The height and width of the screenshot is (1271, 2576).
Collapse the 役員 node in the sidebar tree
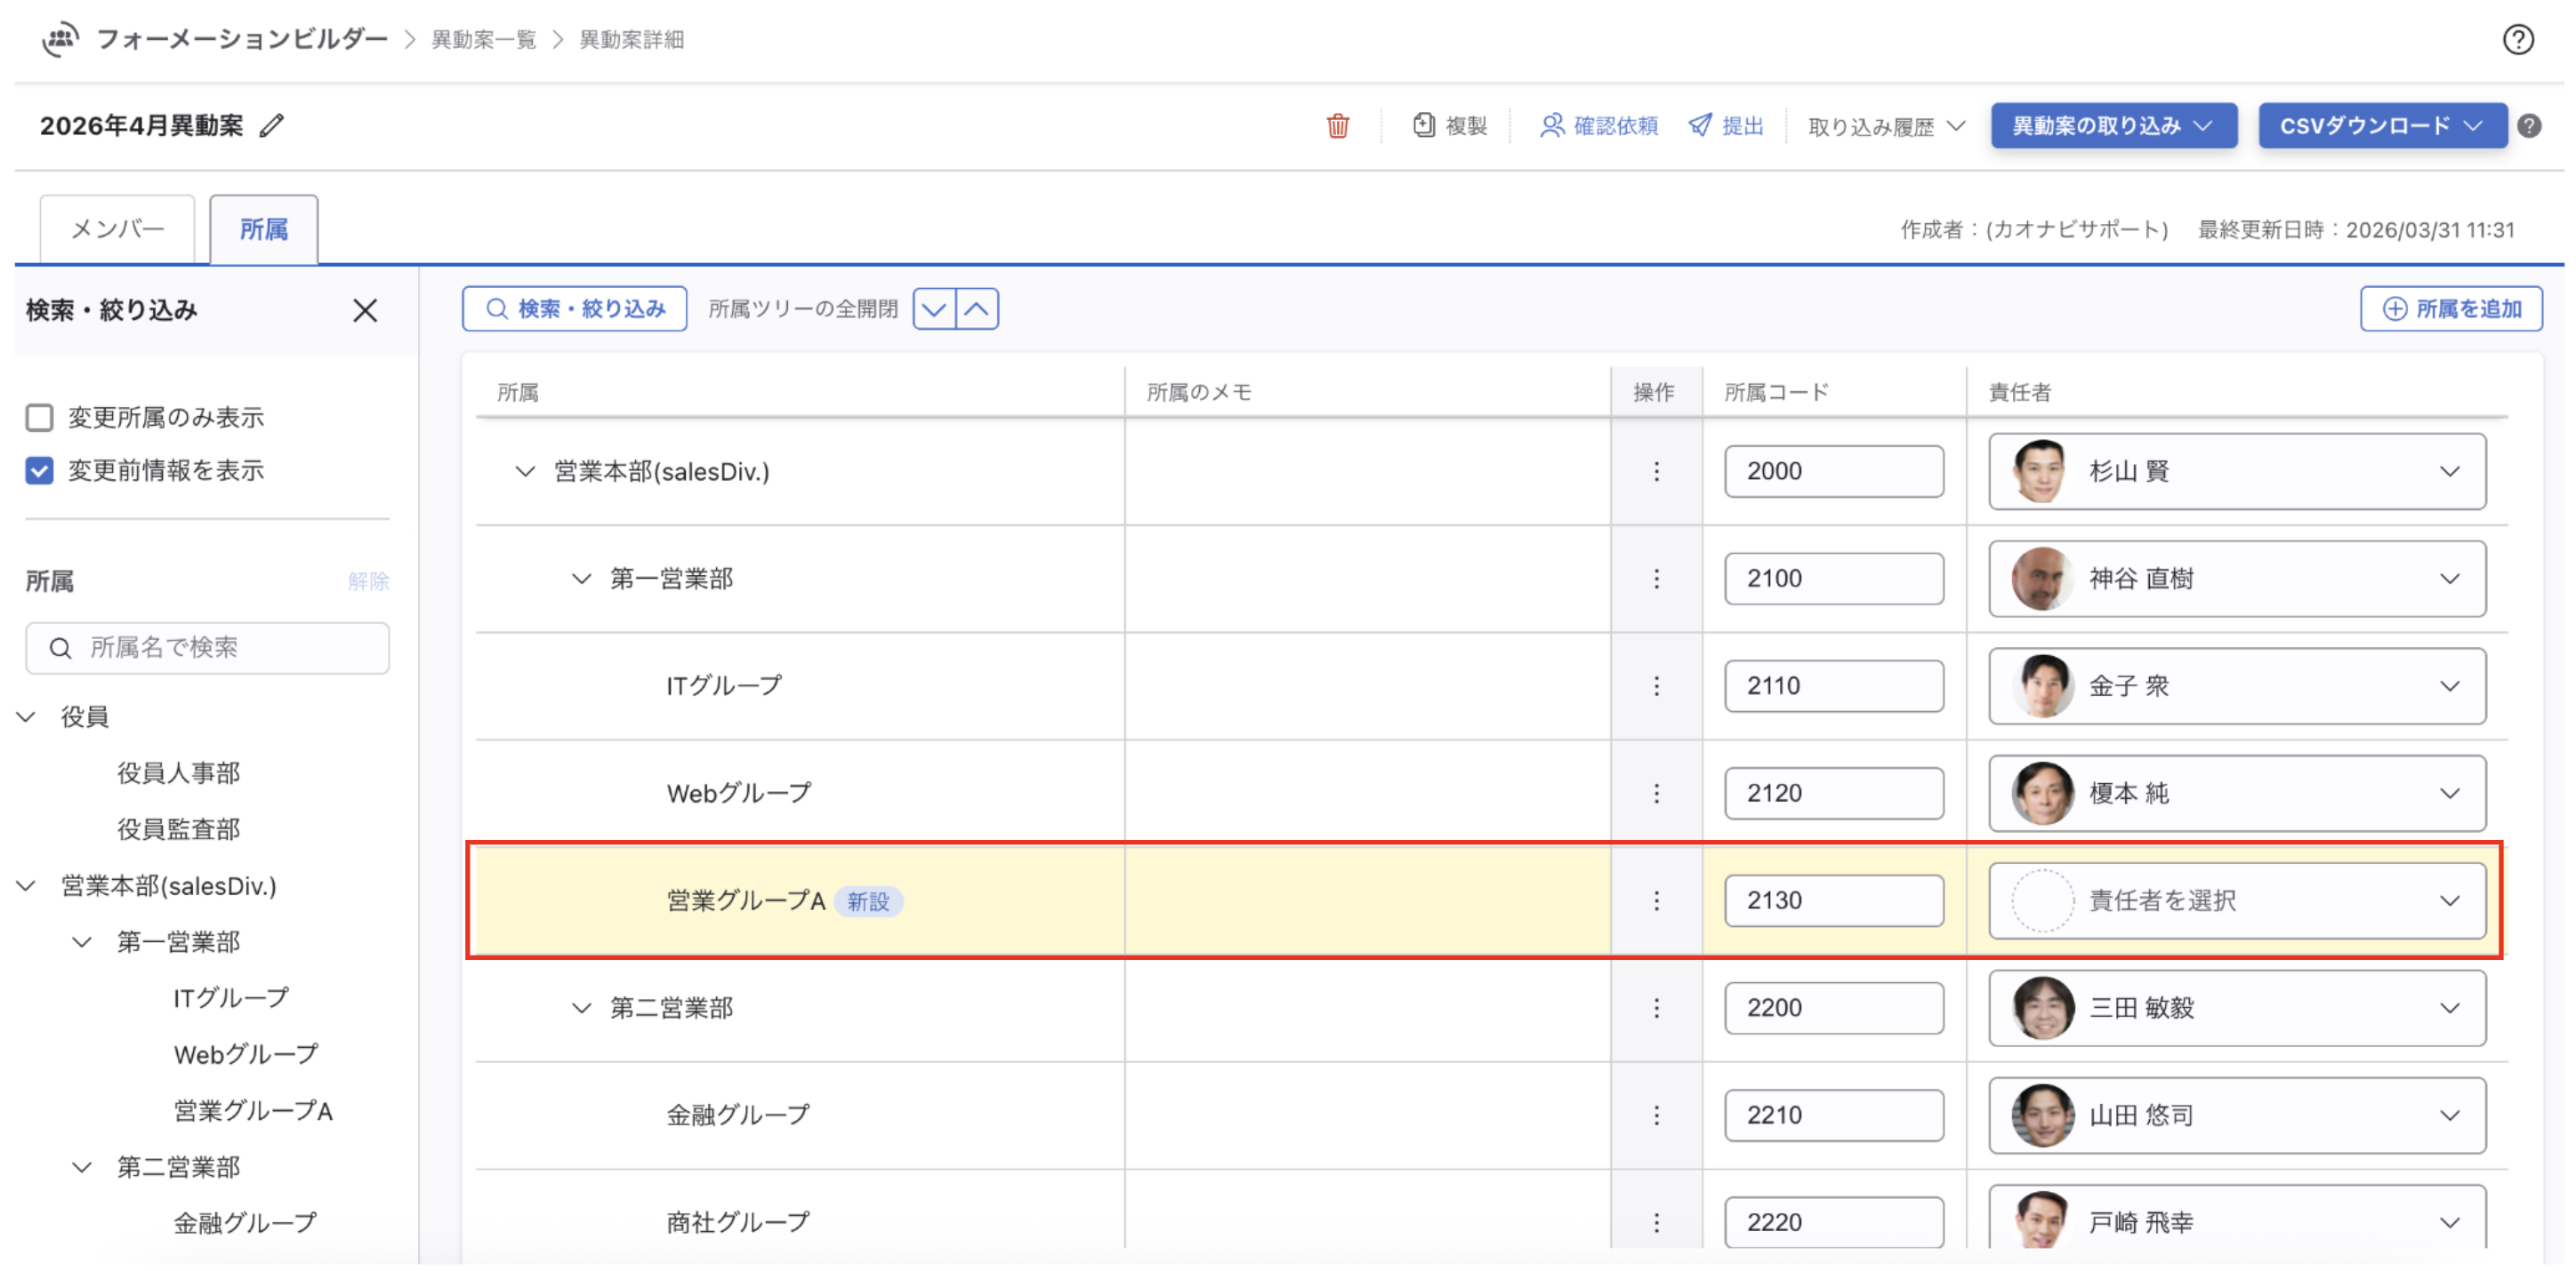coord(27,716)
